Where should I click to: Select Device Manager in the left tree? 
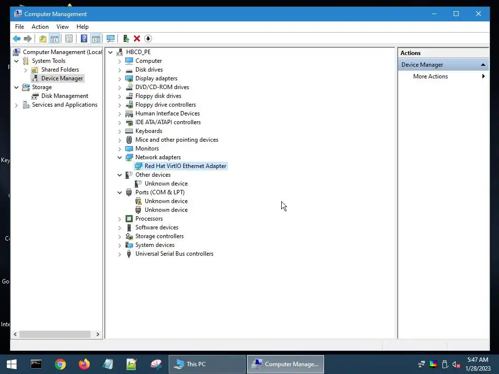(x=62, y=78)
